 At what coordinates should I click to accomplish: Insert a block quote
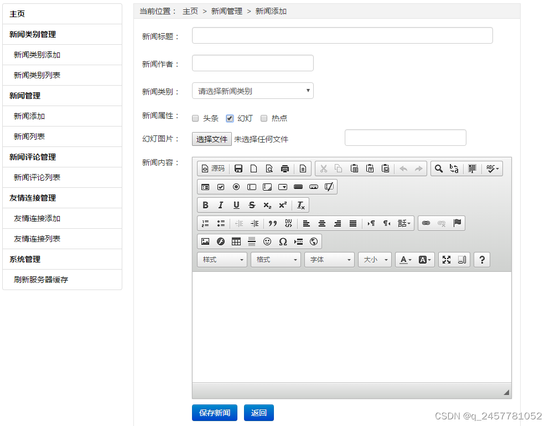tap(273, 223)
